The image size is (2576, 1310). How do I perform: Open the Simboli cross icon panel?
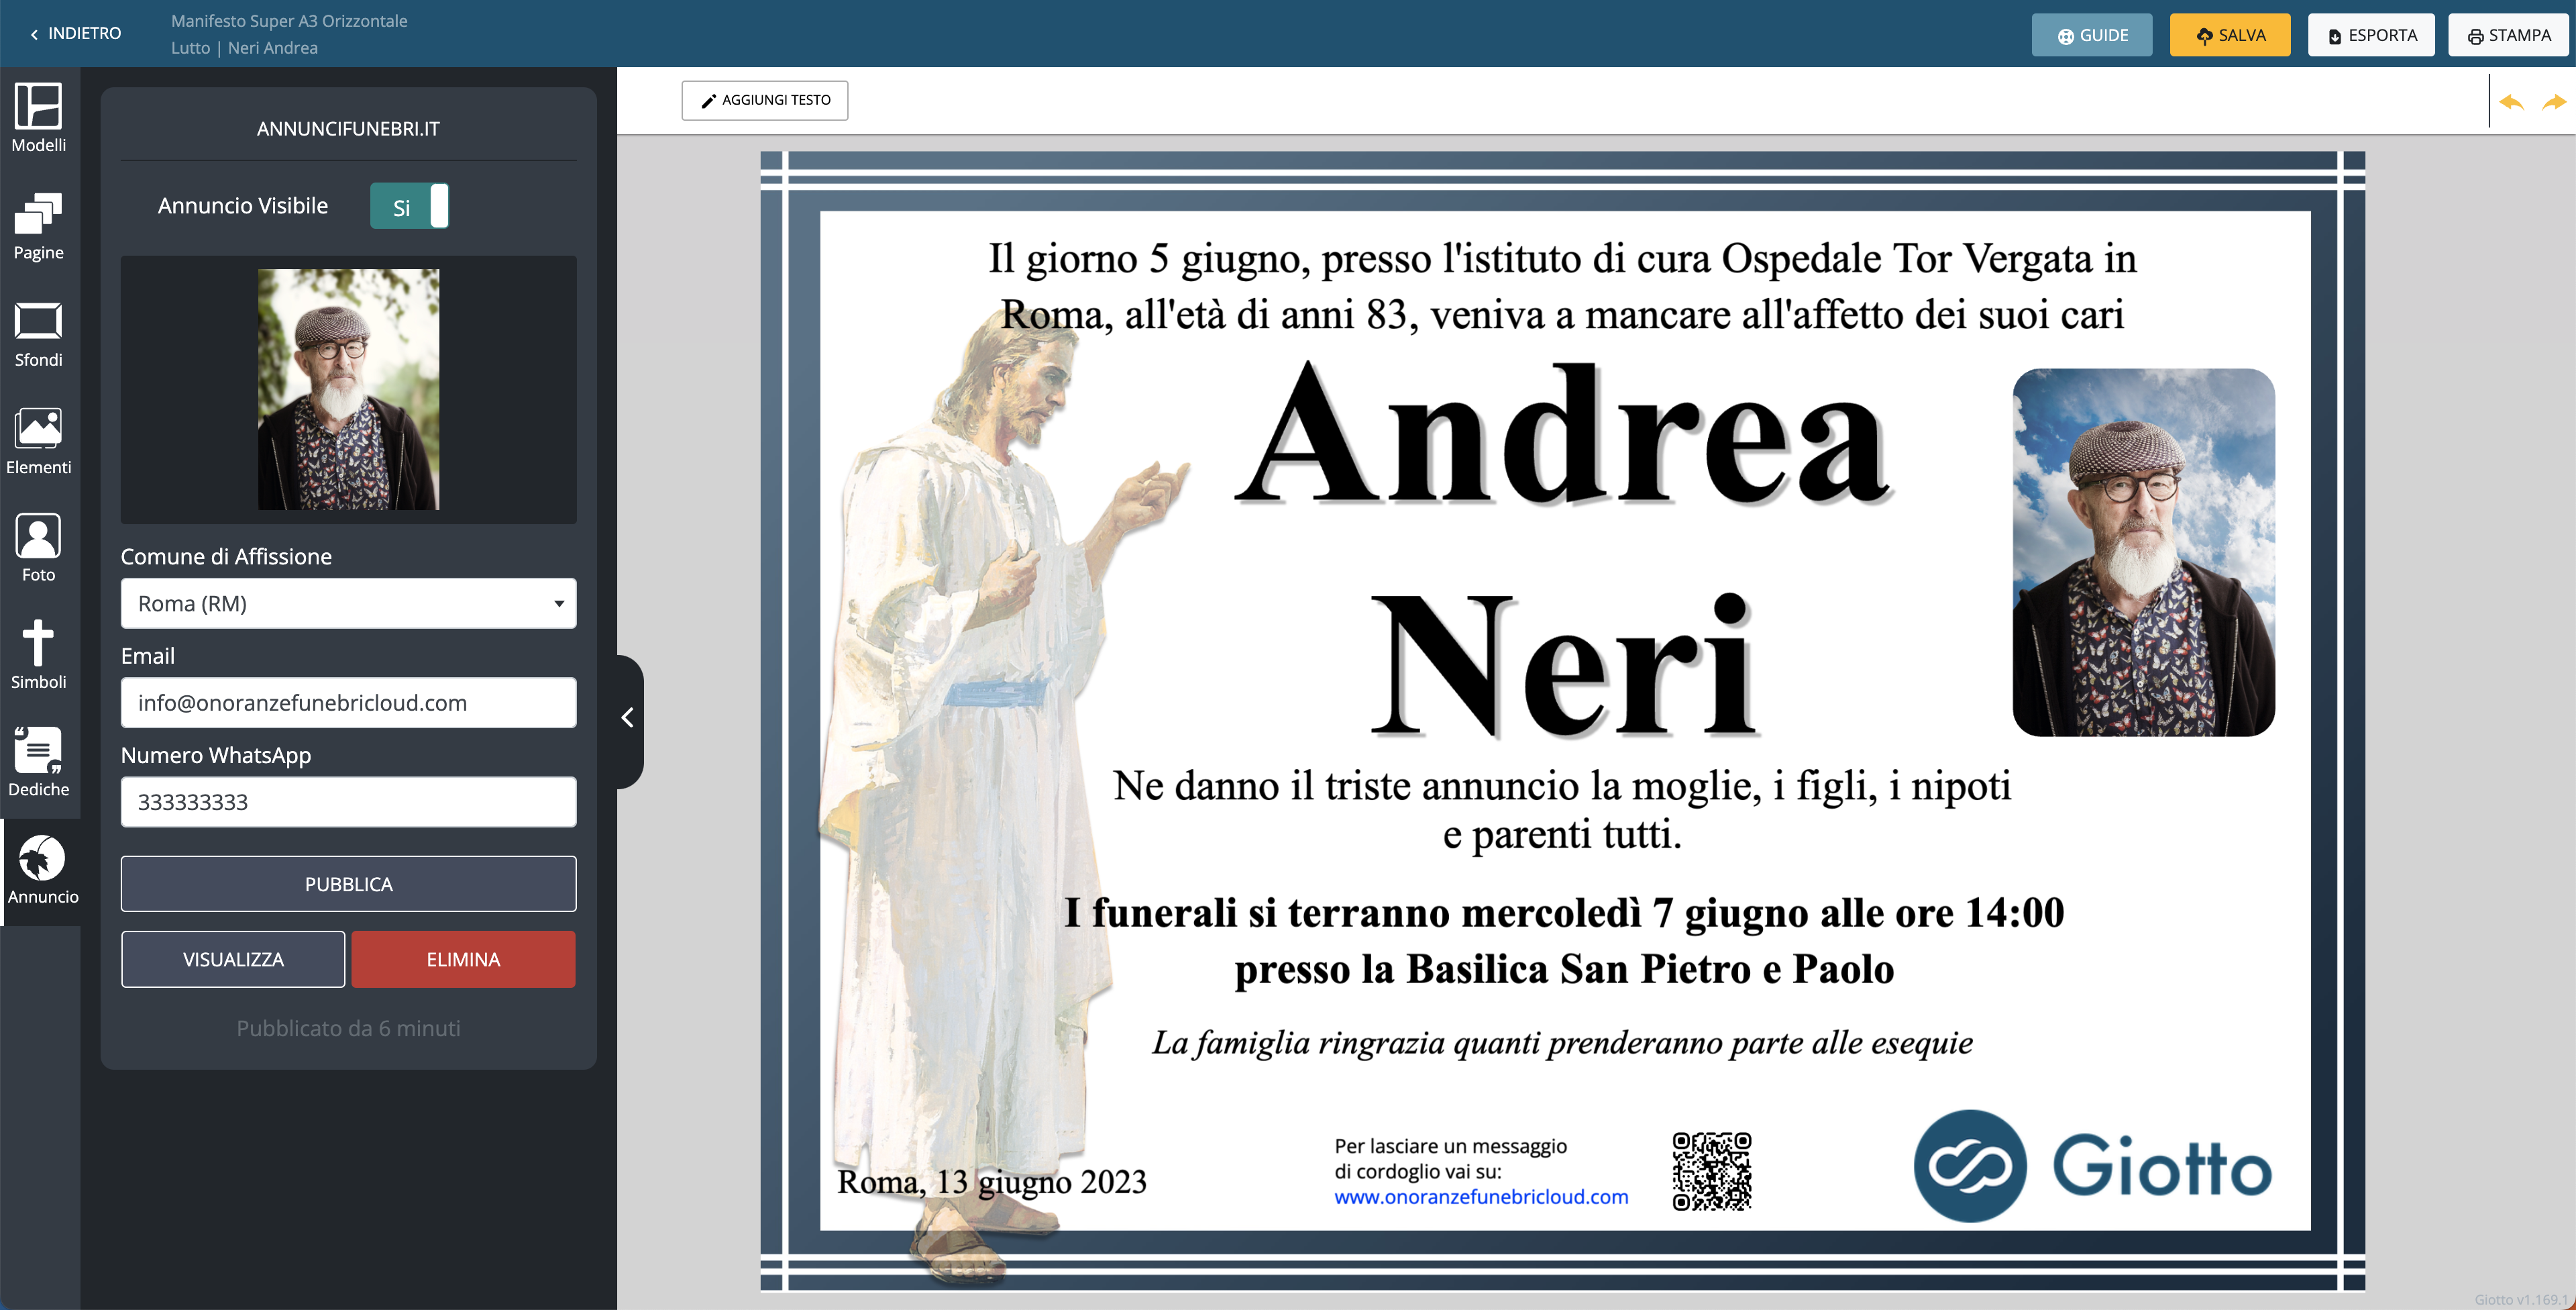(x=38, y=654)
